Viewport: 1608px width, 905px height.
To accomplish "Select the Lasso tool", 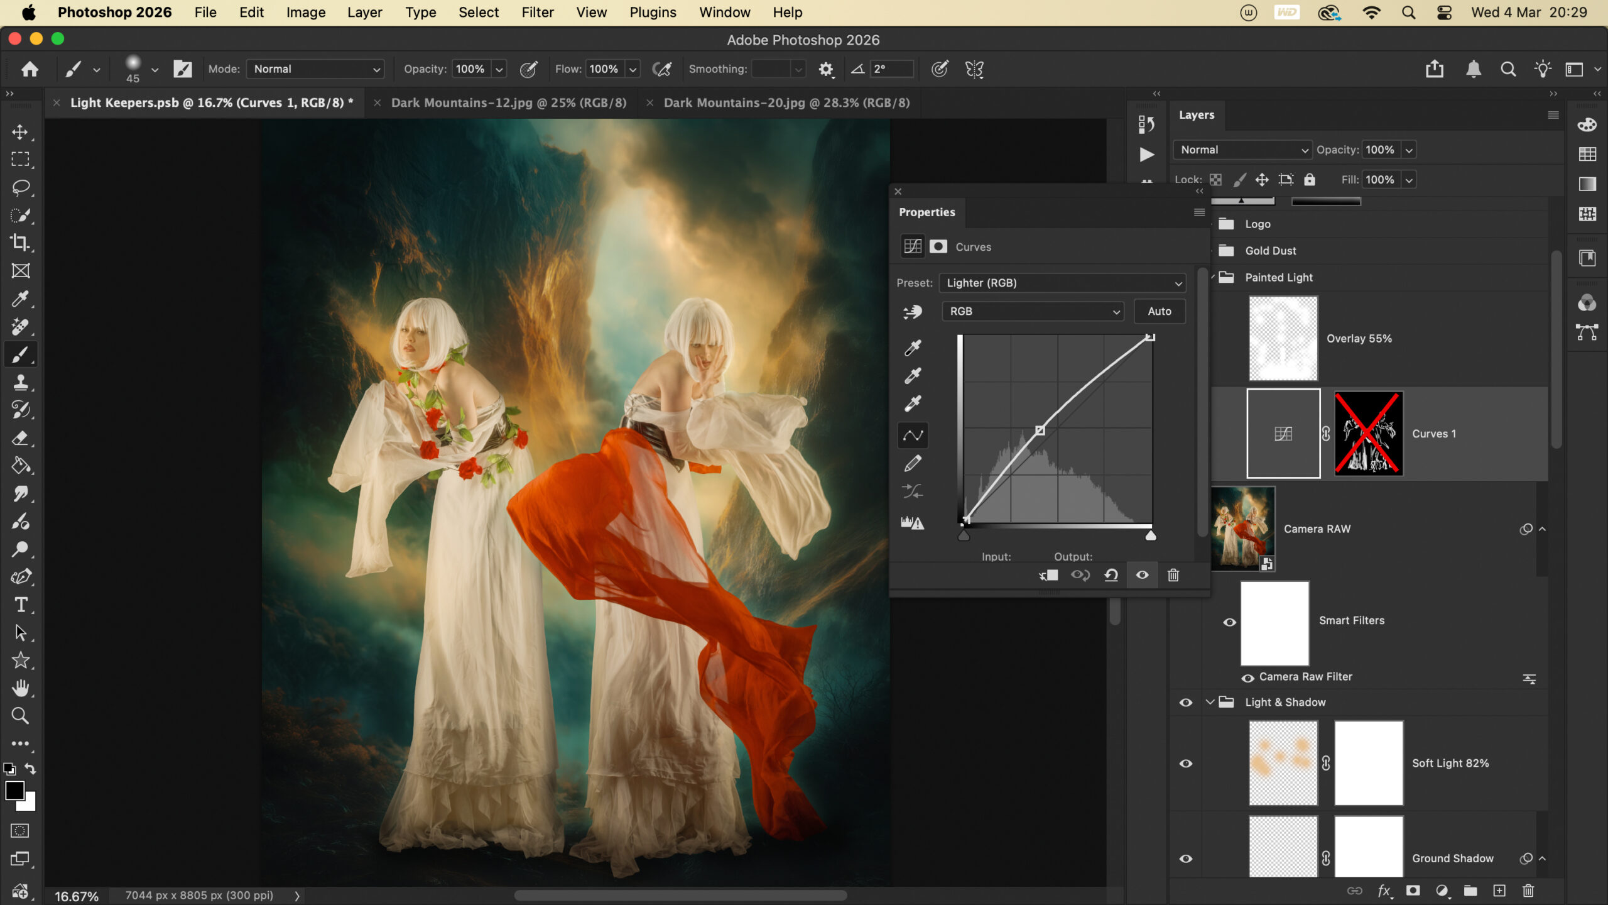I will click(20, 187).
